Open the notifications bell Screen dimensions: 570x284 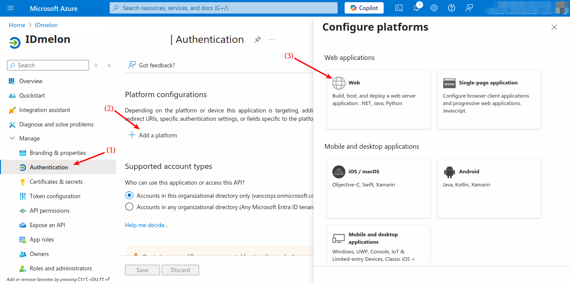point(417,8)
